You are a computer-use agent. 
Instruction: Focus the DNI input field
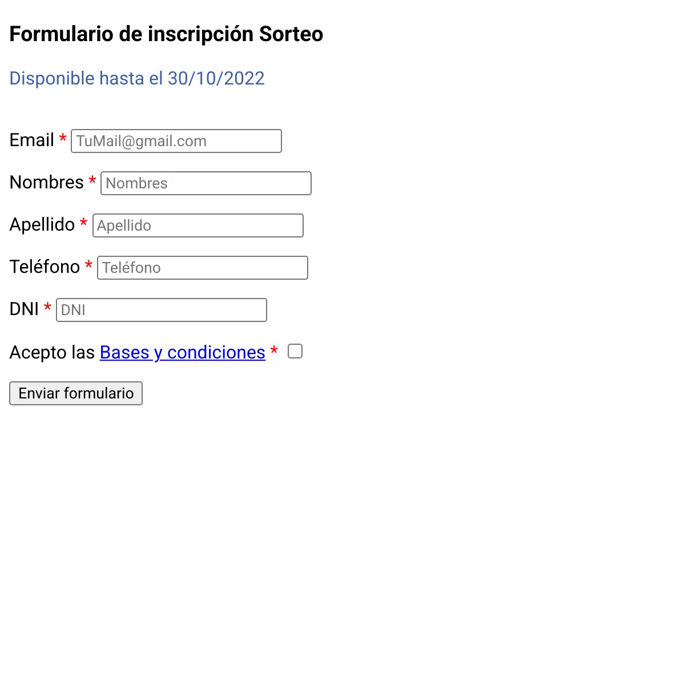162,310
